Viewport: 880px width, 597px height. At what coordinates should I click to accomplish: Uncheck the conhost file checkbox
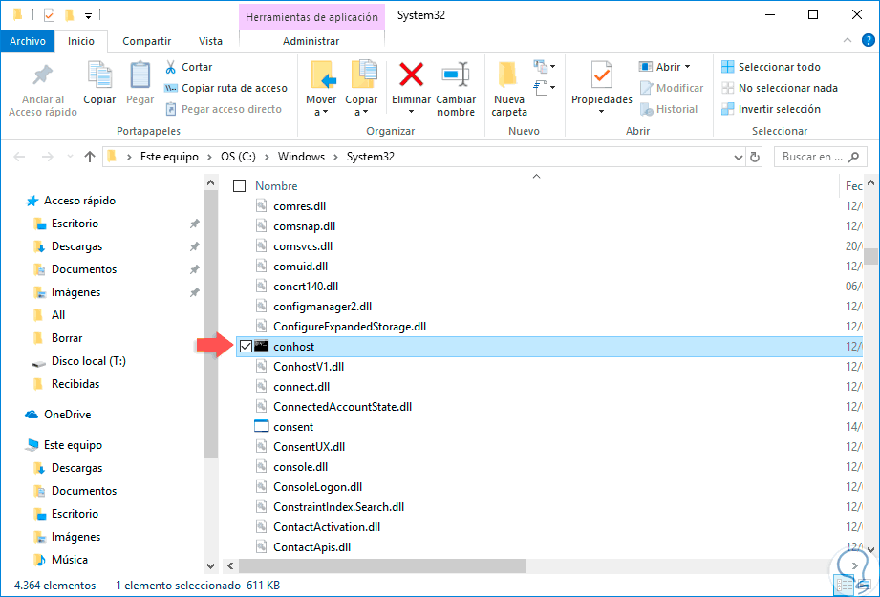(x=246, y=346)
